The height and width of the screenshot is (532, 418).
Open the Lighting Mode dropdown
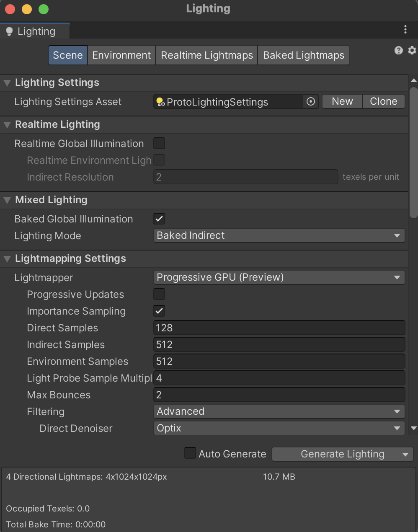(x=279, y=235)
